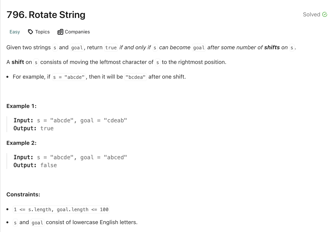This screenshot has height=232, width=332.
Task: Click the "bcdea" code chip
Action: [135, 77]
